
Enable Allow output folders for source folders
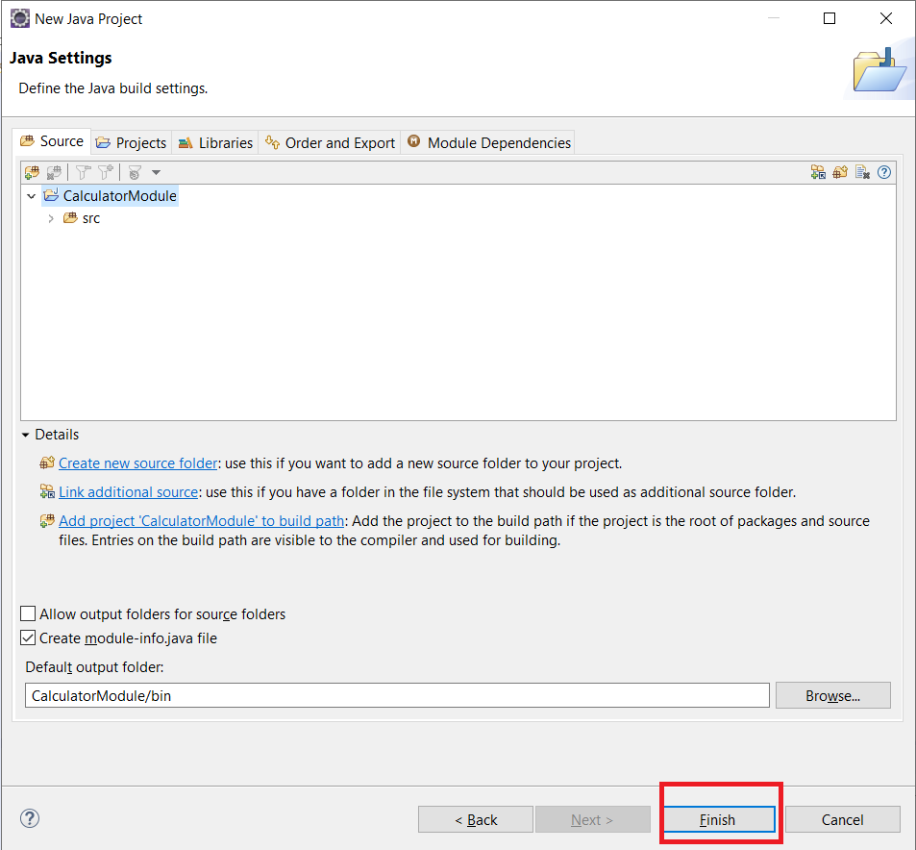click(x=29, y=614)
